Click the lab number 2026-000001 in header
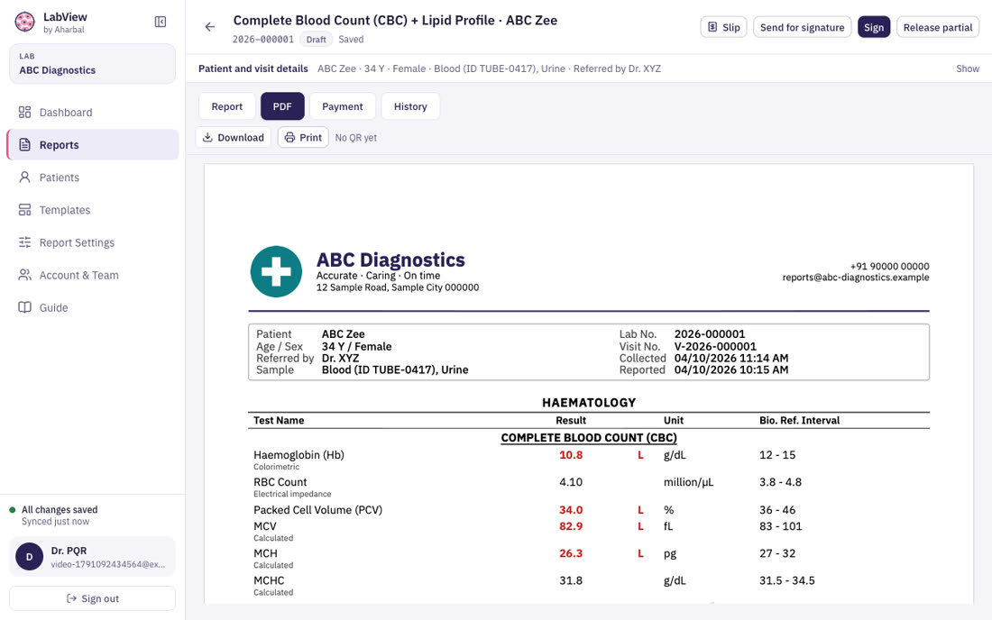The image size is (992, 620). 263,39
